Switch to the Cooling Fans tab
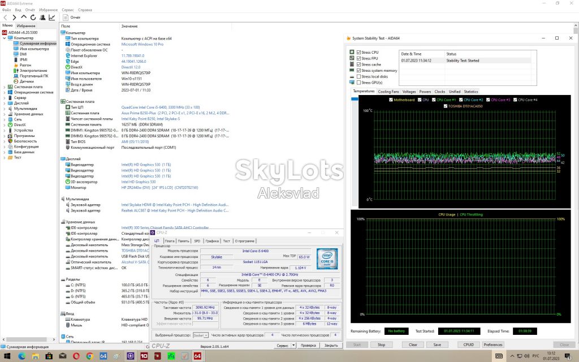 click(x=388, y=92)
